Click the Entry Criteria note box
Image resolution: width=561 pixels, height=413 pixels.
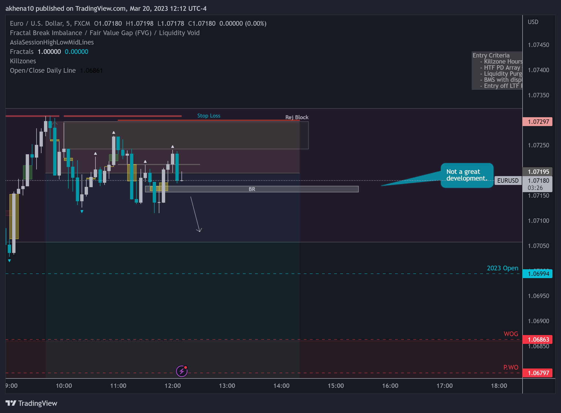pos(497,70)
